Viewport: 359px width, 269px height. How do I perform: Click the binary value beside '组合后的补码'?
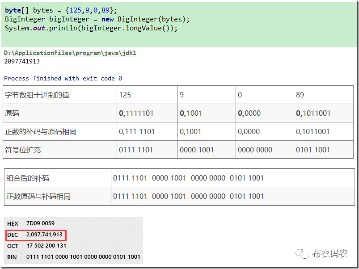(188, 178)
